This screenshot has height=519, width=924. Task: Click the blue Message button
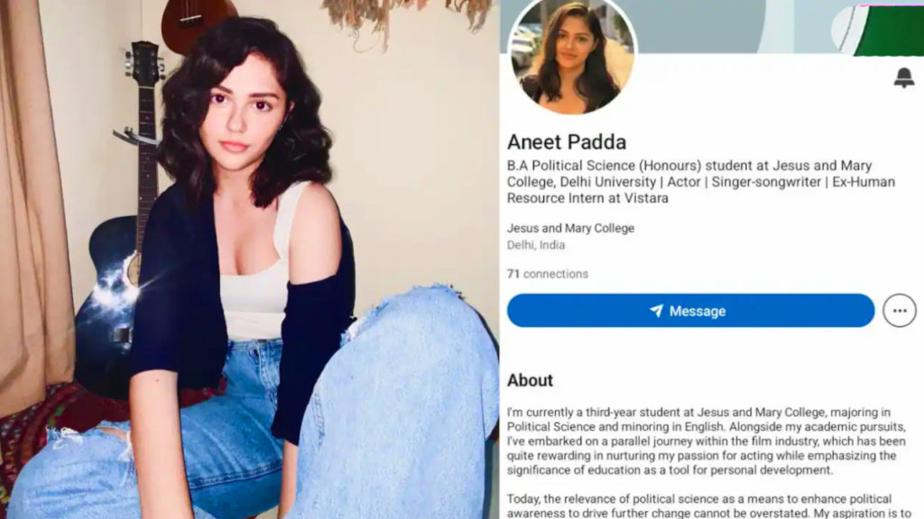[690, 311]
